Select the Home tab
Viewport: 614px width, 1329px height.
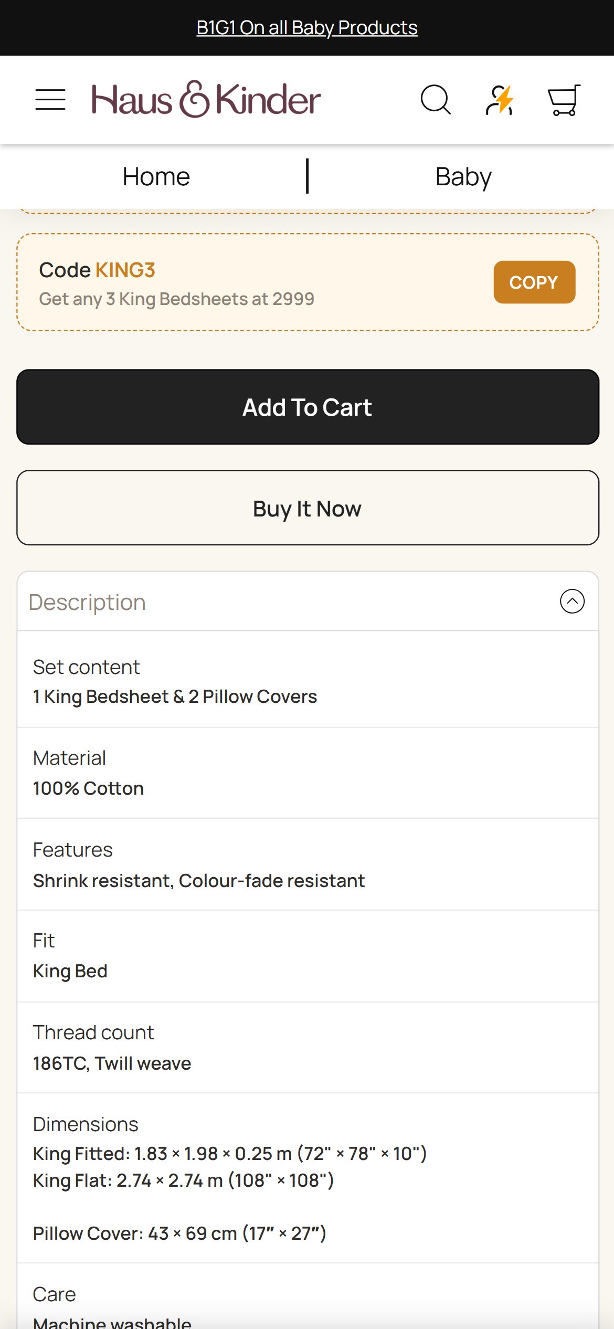tap(156, 176)
